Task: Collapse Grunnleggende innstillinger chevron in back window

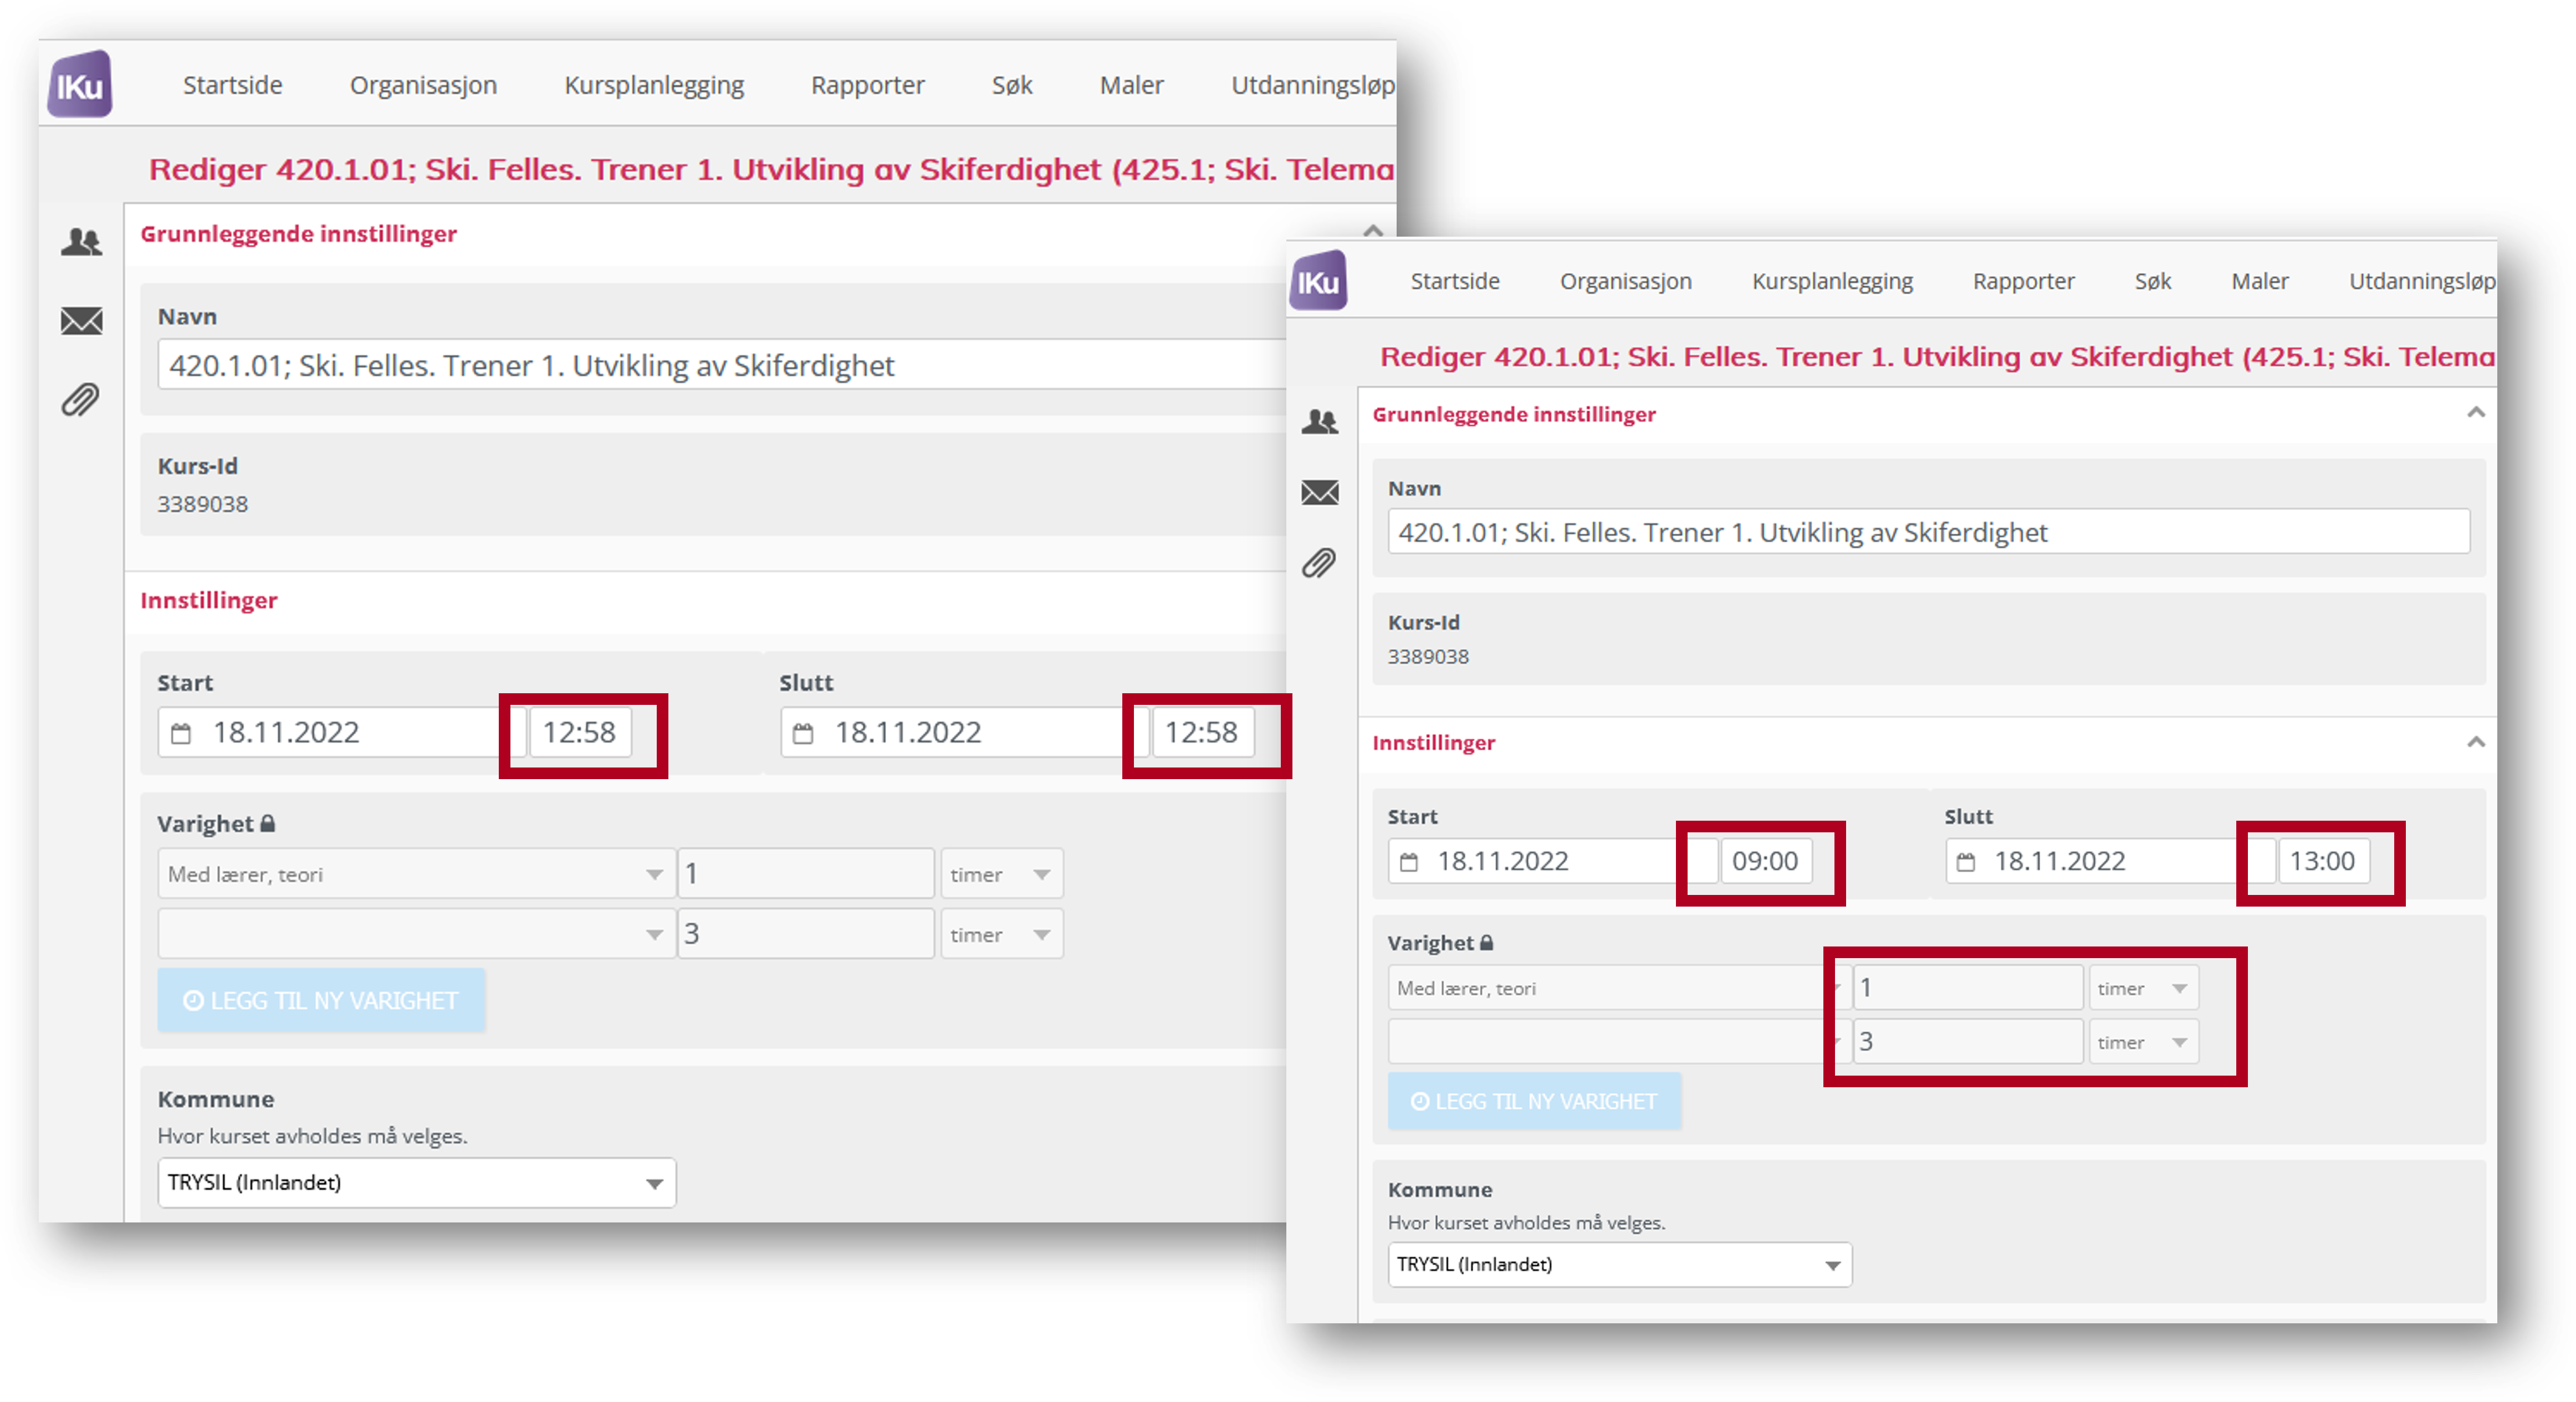Action: coord(1373,231)
